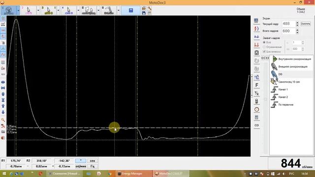Select По первичке in the sync list
315x177 pixels.
tap(291, 105)
